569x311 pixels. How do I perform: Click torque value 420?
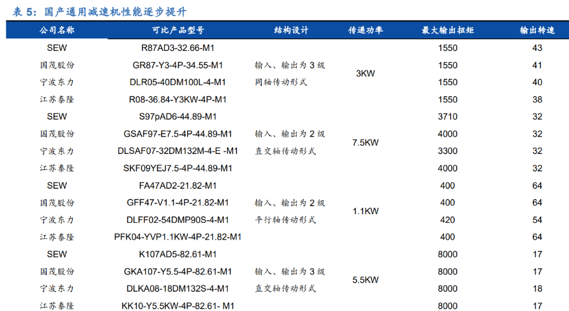448,220
